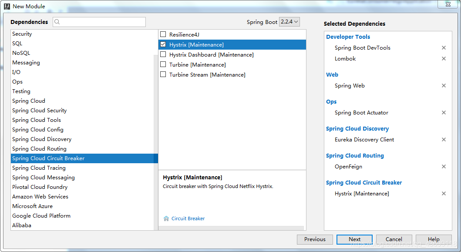Select the Spring Web entry

[x=350, y=86]
